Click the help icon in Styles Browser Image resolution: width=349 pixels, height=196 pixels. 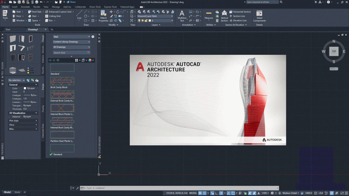[x=93, y=37]
